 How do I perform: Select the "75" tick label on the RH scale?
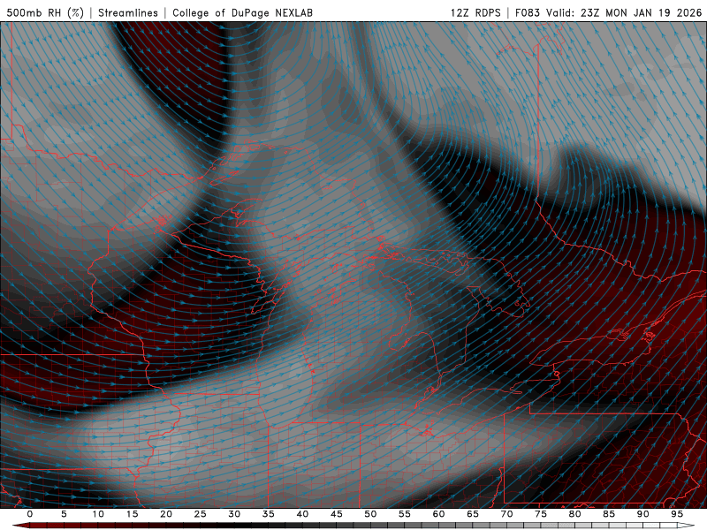[x=541, y=514]
